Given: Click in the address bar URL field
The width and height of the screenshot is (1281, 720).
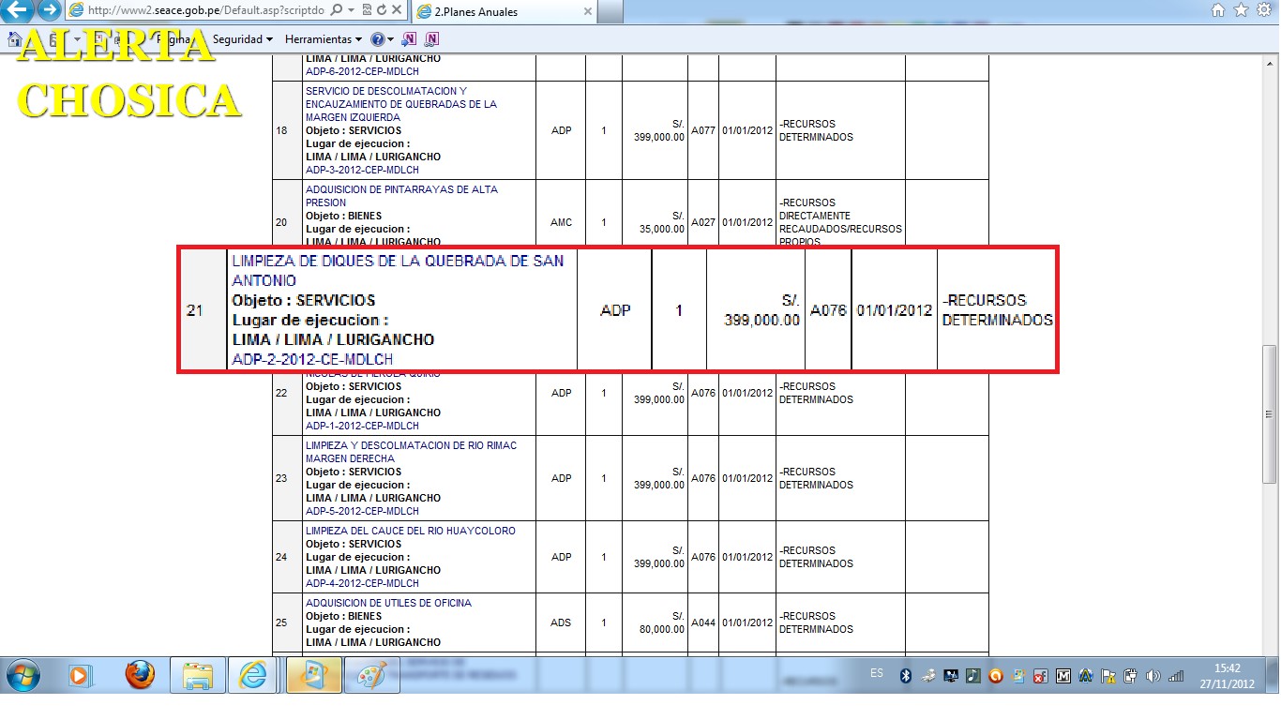Looking at the screenshot, I should point(205,10).
